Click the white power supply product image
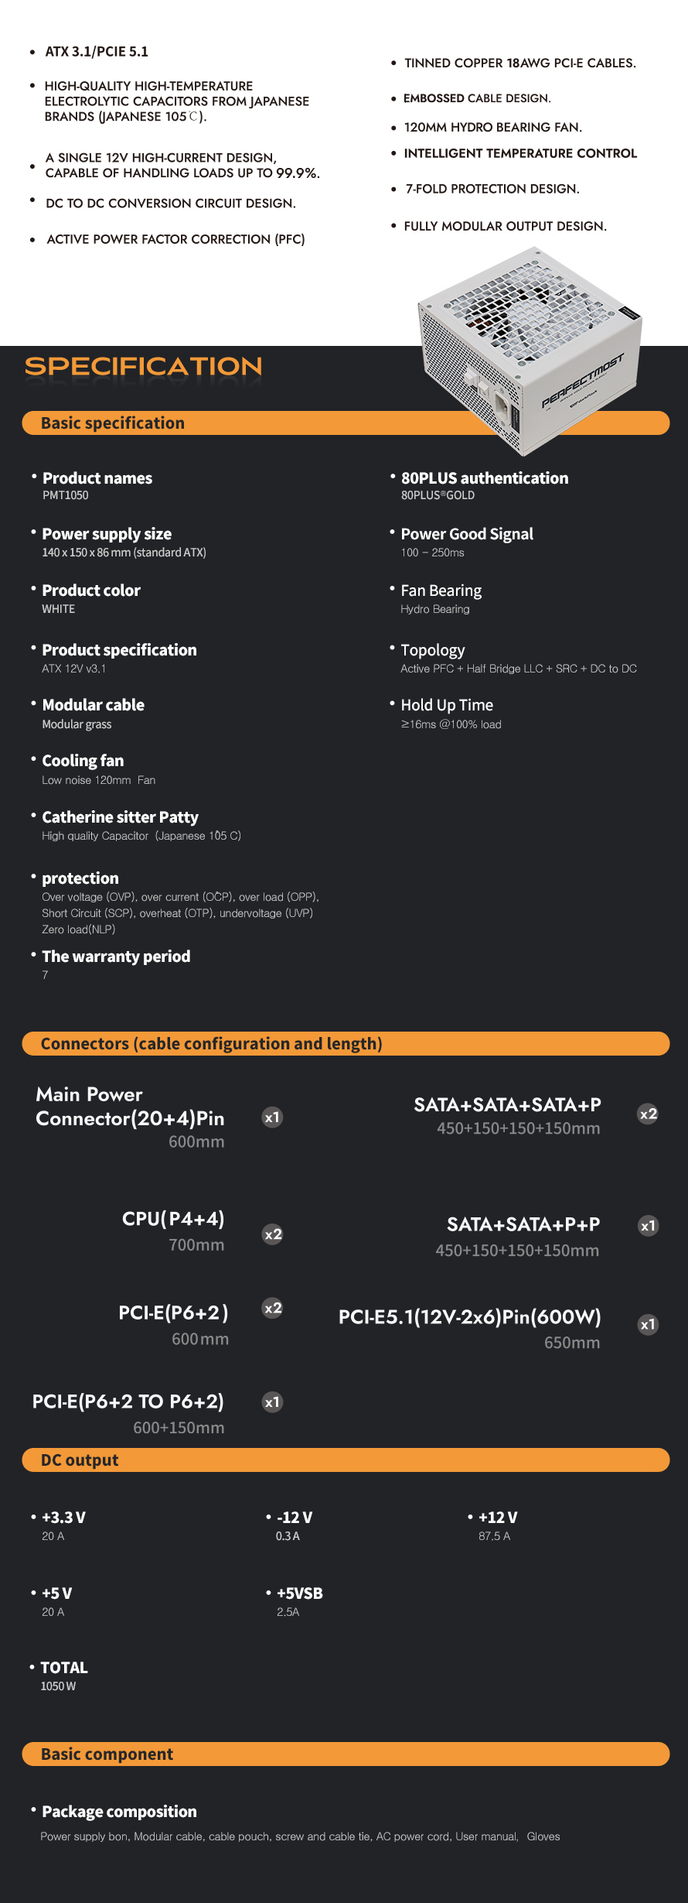Image resolution: width=688 pixels, height=1903 pixels. pos(530,351)
